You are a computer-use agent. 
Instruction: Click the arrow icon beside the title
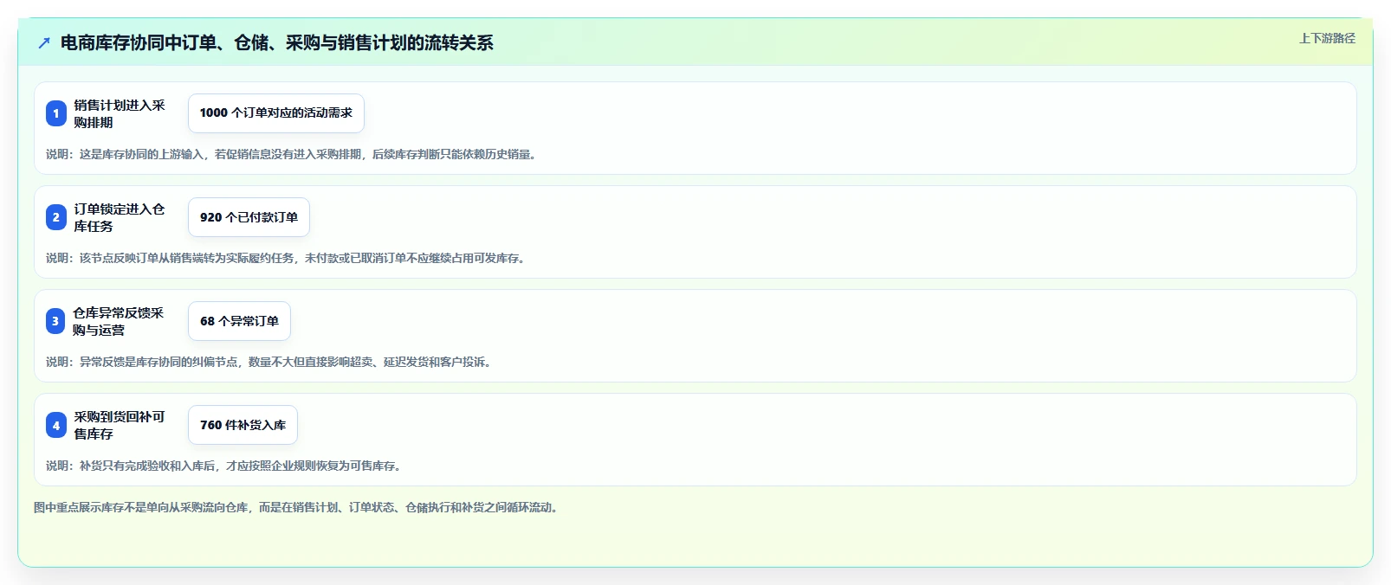tap(44, 42)
